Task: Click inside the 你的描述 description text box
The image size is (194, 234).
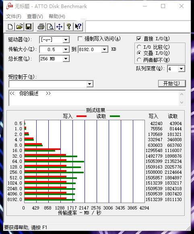Action: [94, 98]
